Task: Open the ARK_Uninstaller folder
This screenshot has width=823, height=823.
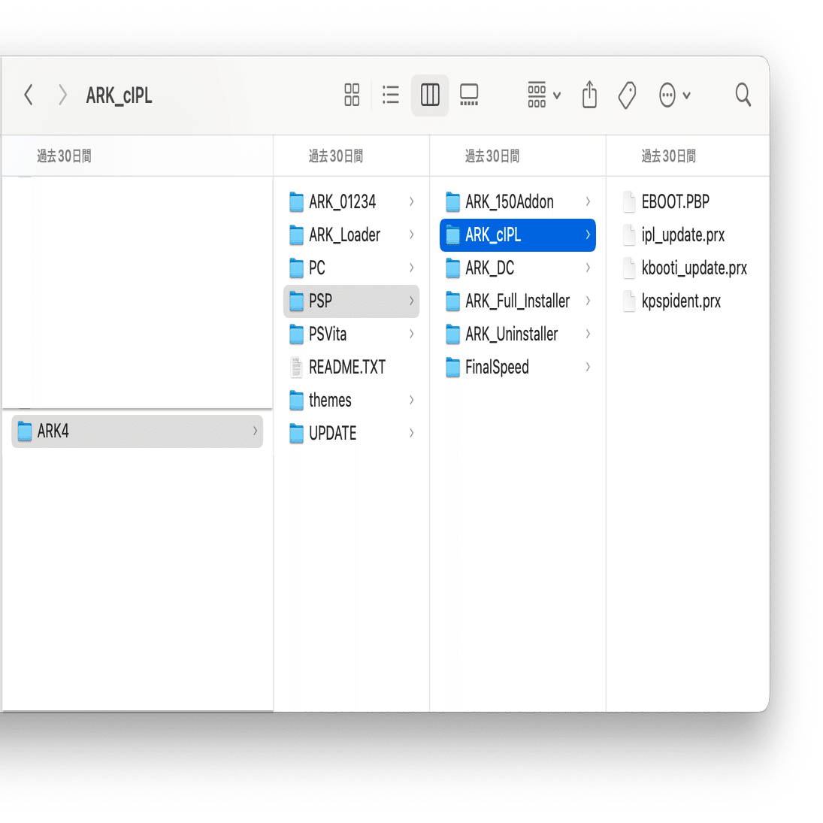Action: (x=518, y=334)
